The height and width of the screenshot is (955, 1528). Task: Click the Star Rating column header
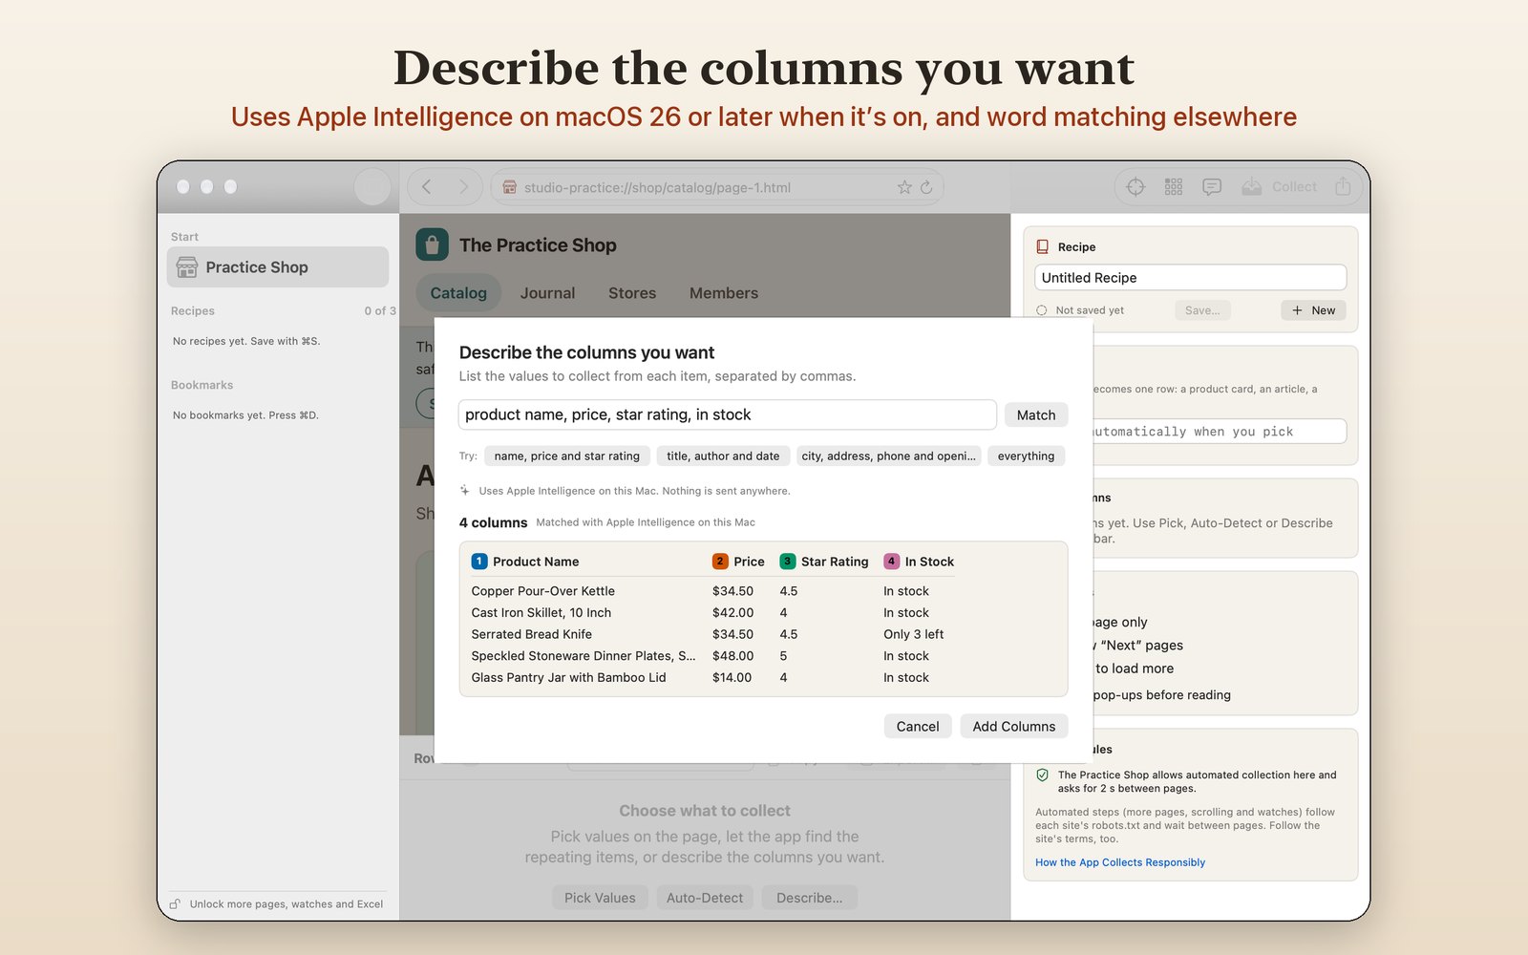(824, 562)
